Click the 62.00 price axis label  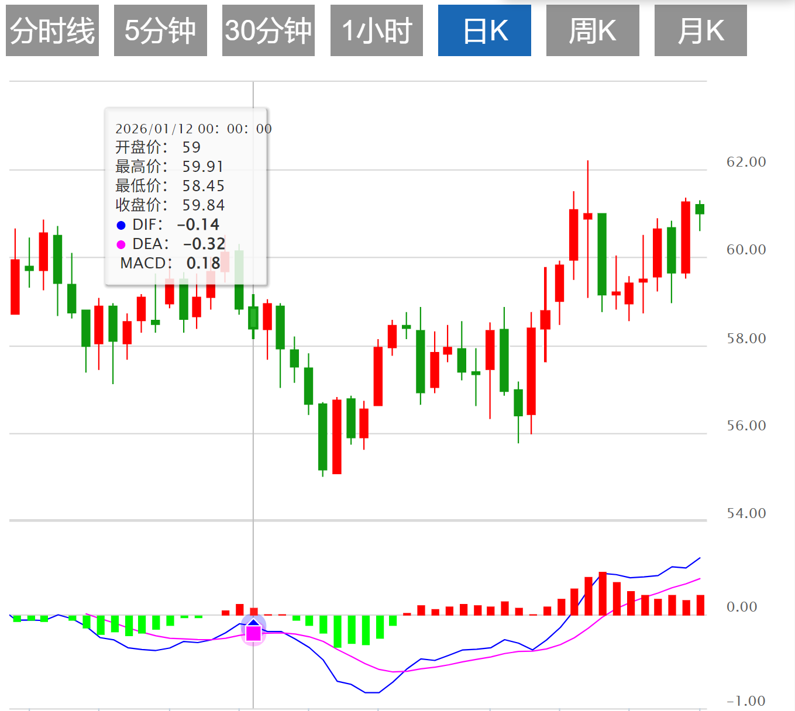coord(746,162)
